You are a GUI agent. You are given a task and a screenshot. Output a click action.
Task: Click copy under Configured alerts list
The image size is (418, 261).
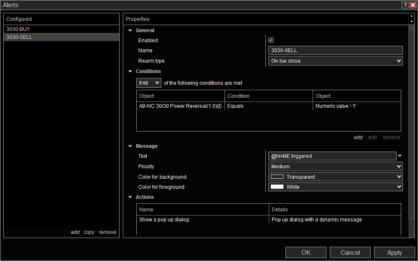[x=89, y=232]
